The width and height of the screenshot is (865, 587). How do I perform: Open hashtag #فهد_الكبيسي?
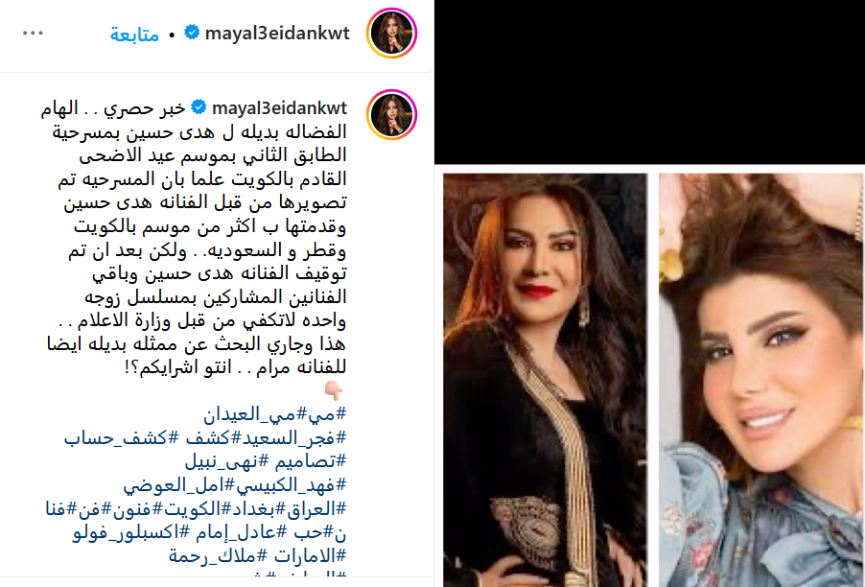click(x=292, y=485)
